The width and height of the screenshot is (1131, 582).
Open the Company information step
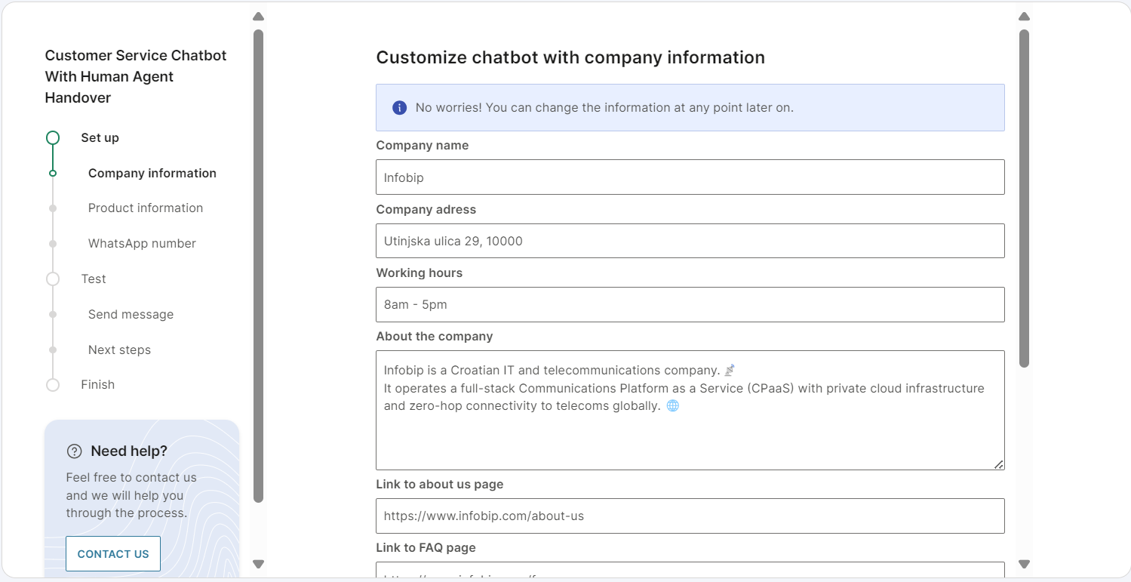(152, 173)
